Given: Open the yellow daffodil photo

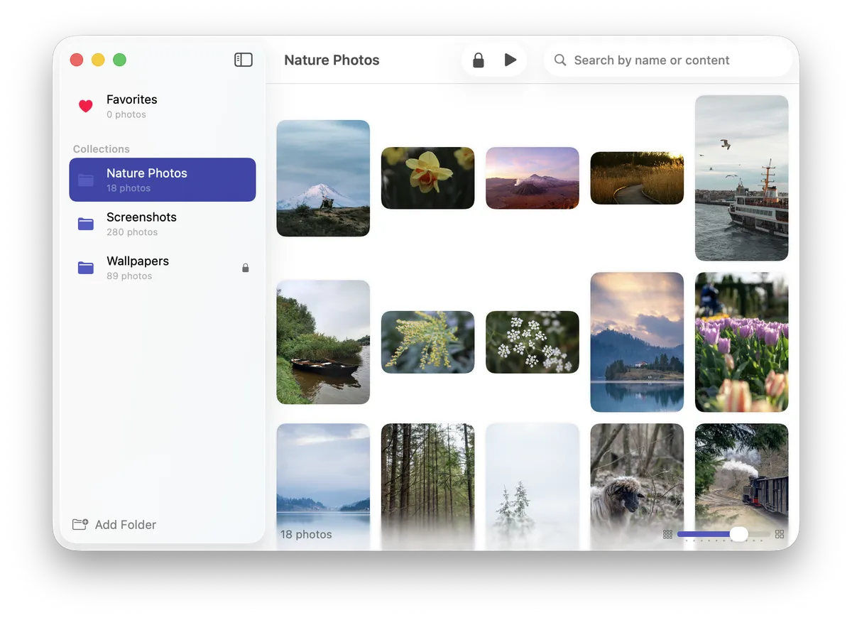Looking at the screenshot, I should [x=427, y=178].
